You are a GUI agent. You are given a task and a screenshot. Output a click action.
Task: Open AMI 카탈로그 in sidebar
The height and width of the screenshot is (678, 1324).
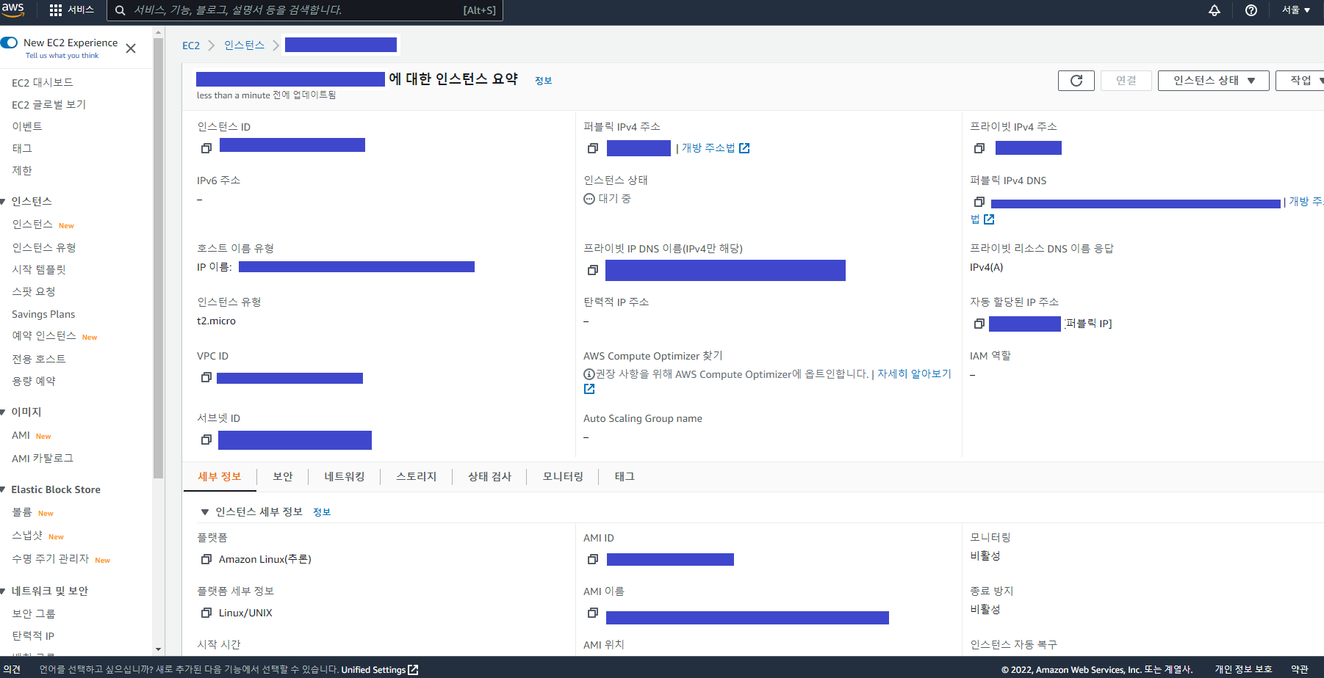coord(43,459)
